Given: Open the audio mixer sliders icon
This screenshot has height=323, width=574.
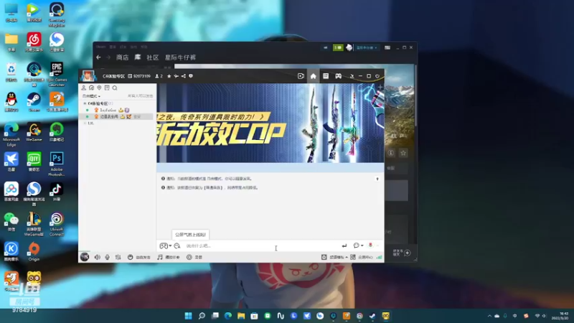Looking at the screenshot, I should [x=118, y=257].
